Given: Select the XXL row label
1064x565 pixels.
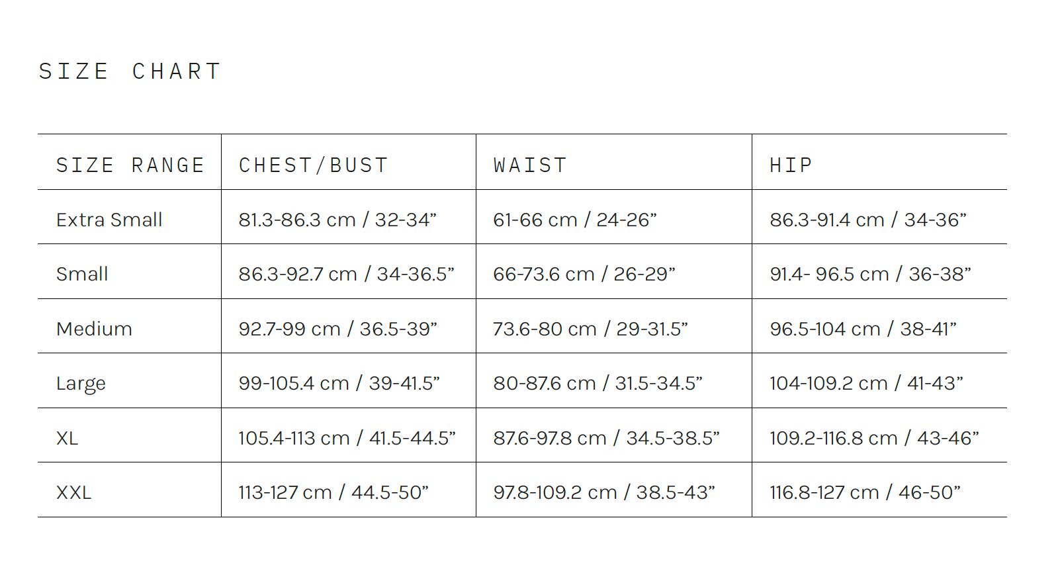Looking at the screenshot, I should 73,492.
